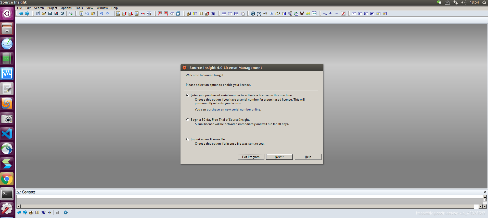Viewport: 488px width, 218px height.
Task: Open the Project menu
Action: [52, 8]
